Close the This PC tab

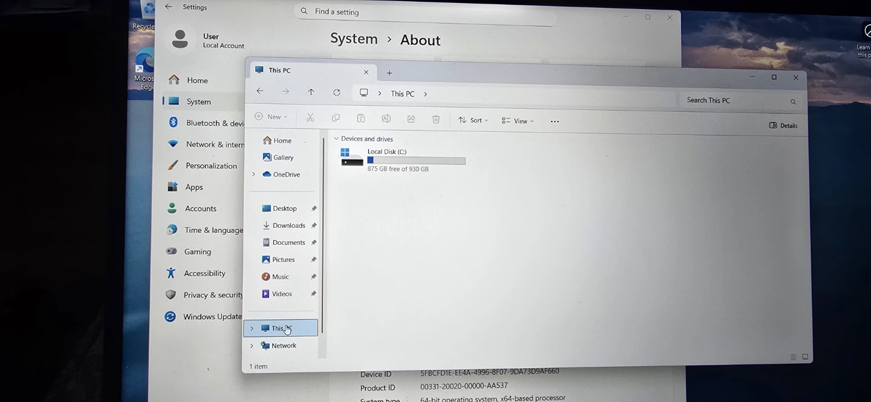tap(366, 72)
